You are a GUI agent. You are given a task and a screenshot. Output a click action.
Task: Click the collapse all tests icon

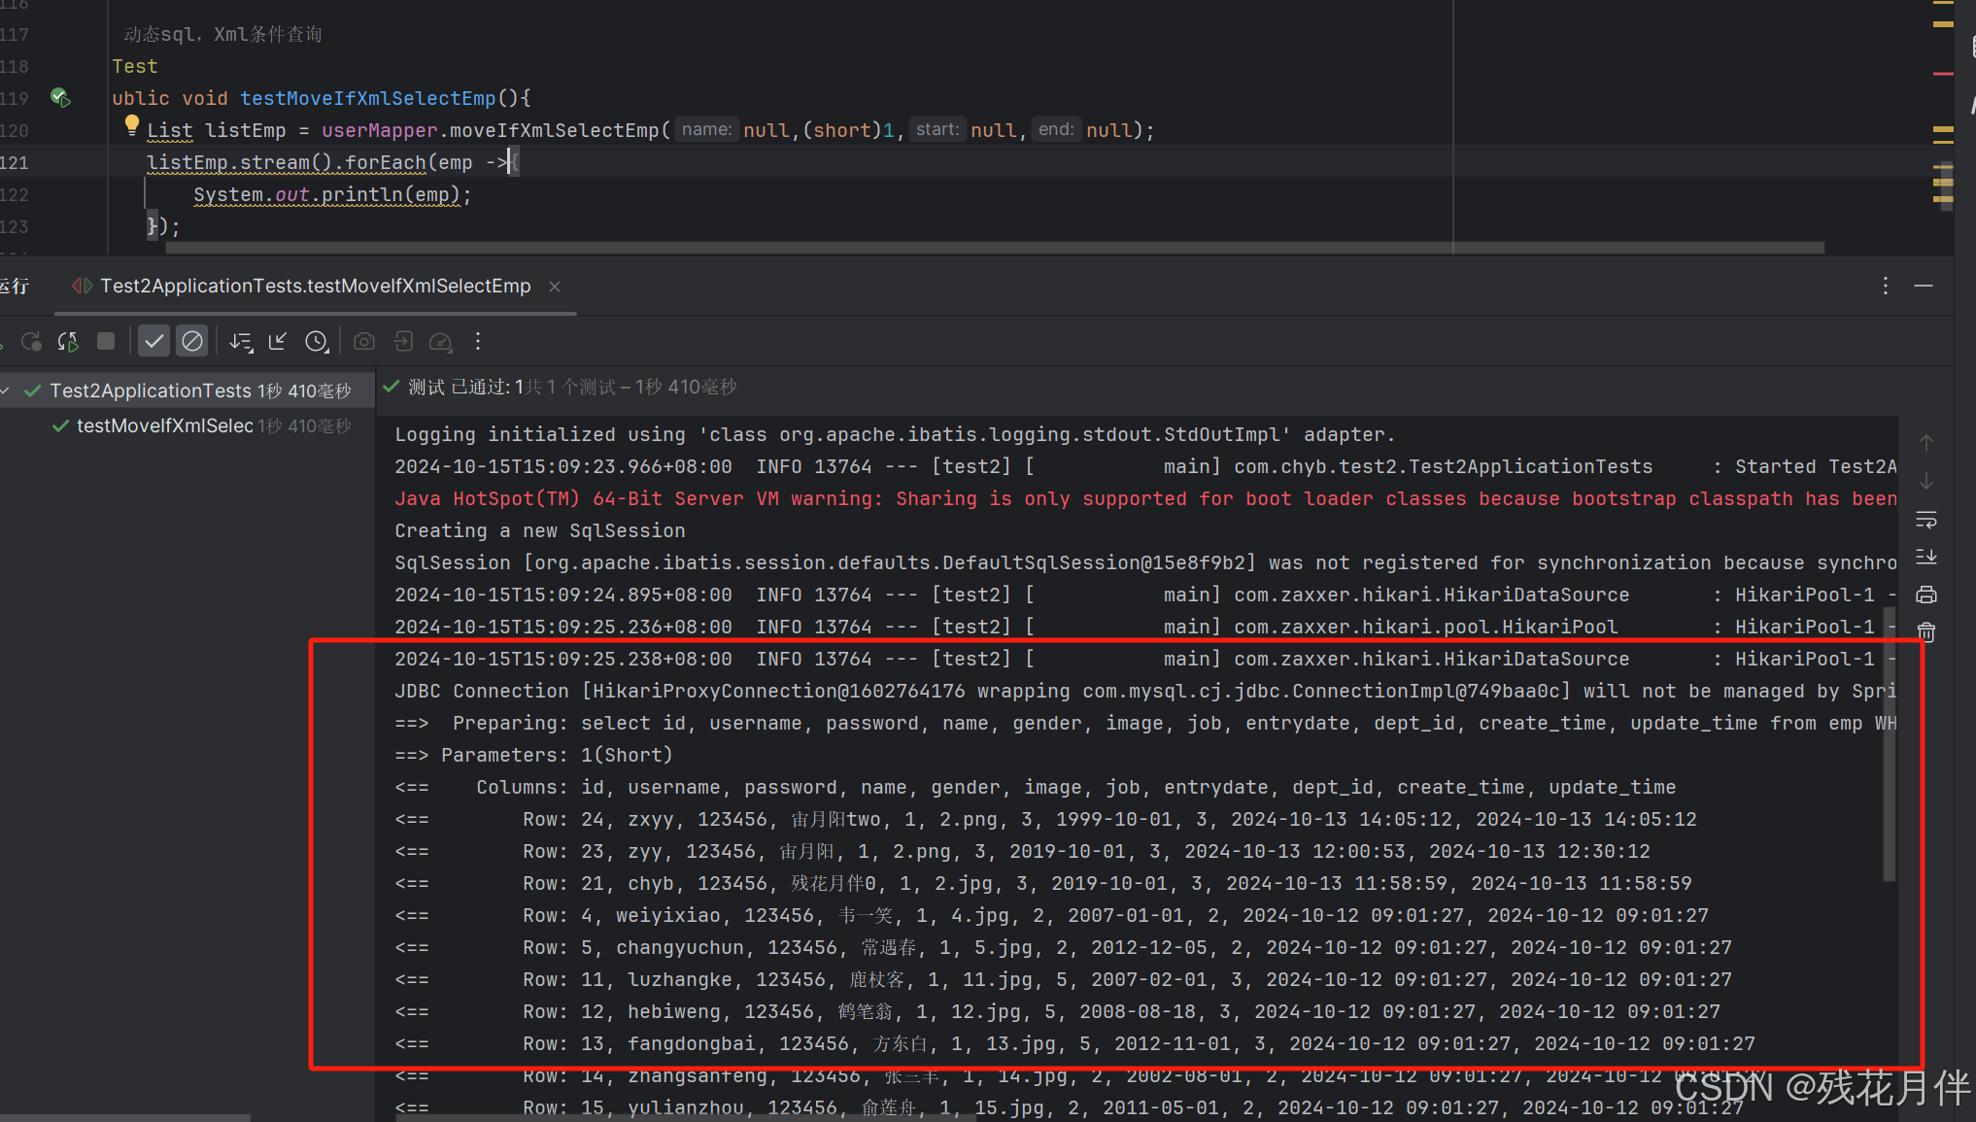point(278,342)
